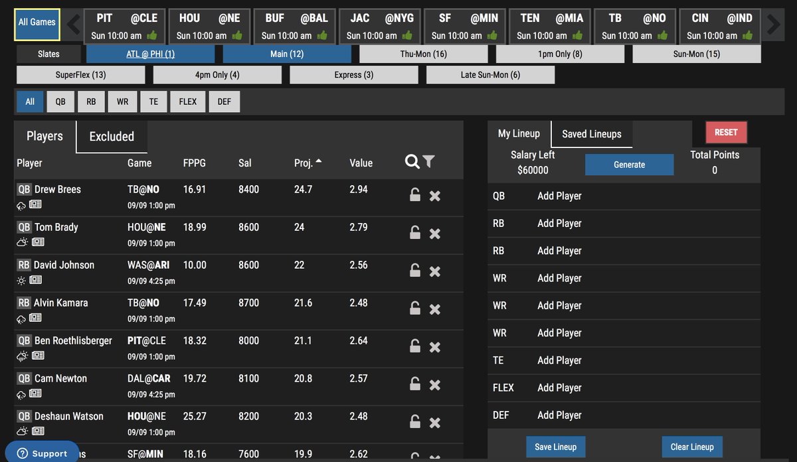Viewport: 797px width, 462px height.
Task: Select the TEN @MIA game
Action: [x=549, y=26]
